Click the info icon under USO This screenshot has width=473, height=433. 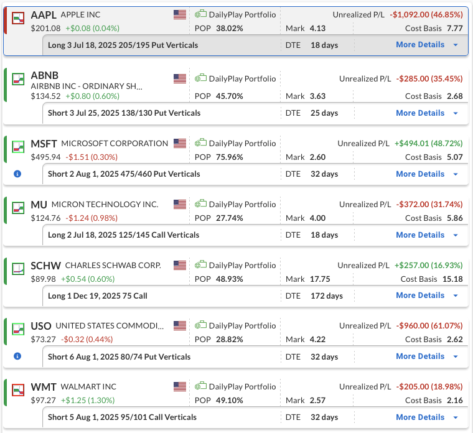tap(17, 356)
